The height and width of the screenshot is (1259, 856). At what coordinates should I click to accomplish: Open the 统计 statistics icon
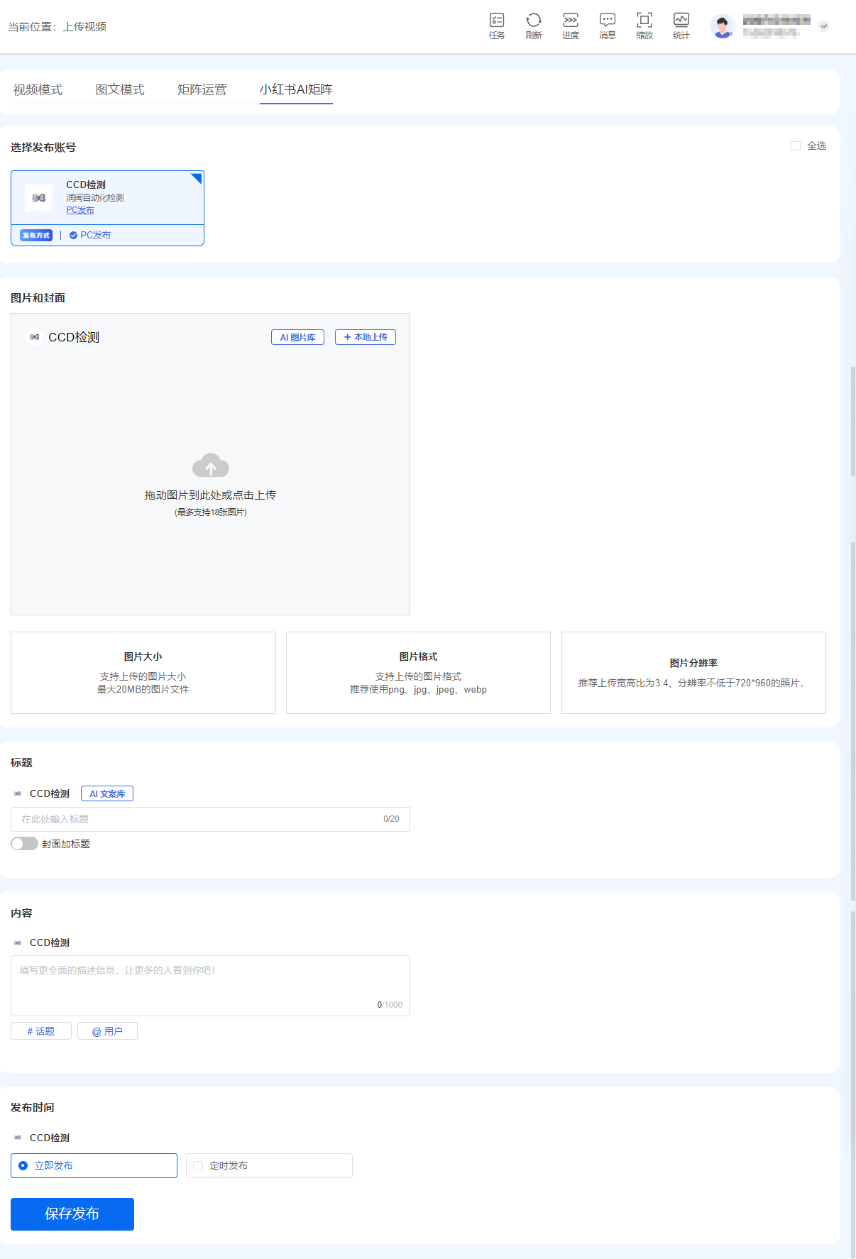(x=681, y=26)
